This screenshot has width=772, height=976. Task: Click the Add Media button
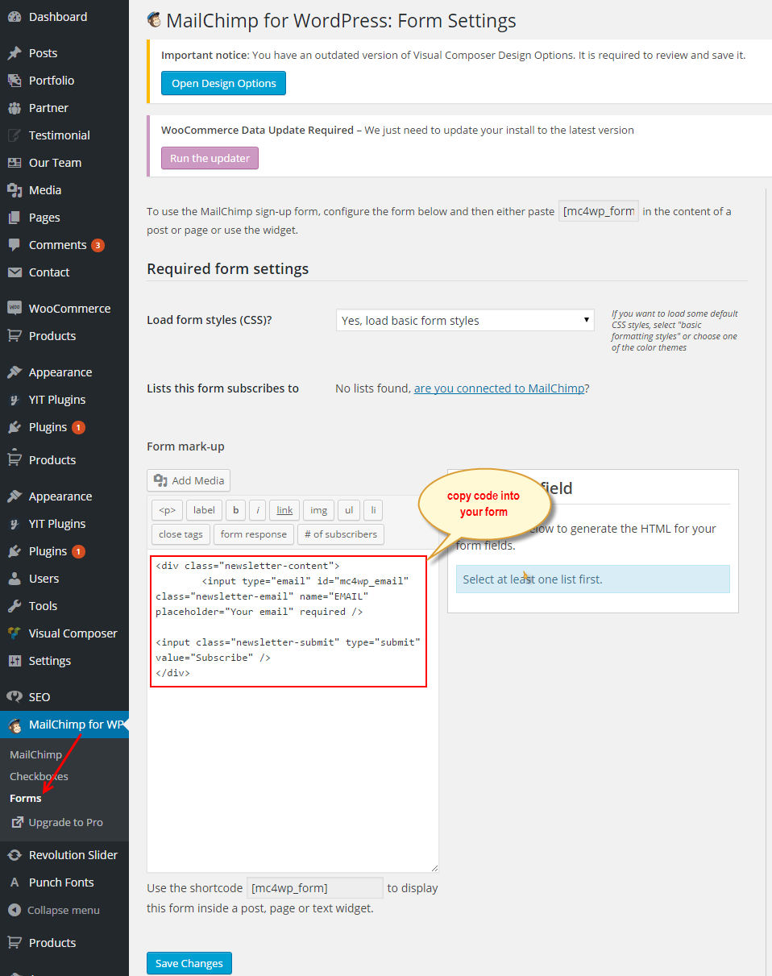tap(189, 480)
